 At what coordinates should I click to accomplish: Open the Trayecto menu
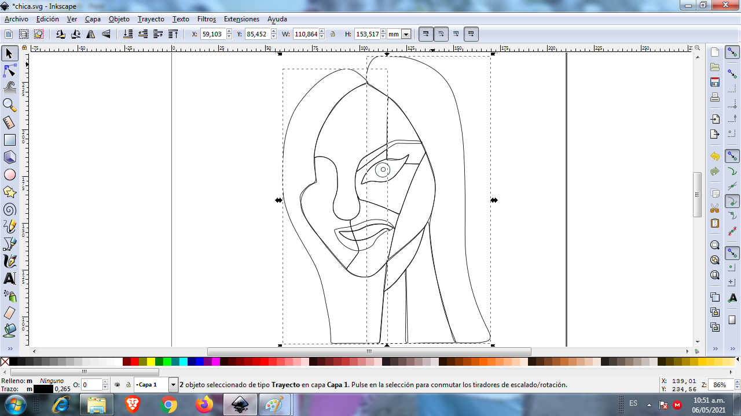click(x=151, y=19)
